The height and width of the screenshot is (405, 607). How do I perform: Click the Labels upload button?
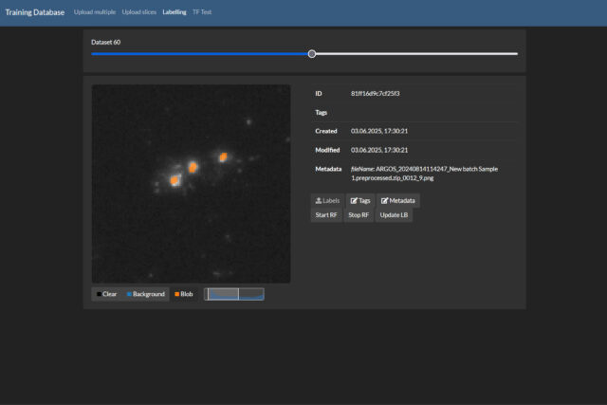(326, 201)
